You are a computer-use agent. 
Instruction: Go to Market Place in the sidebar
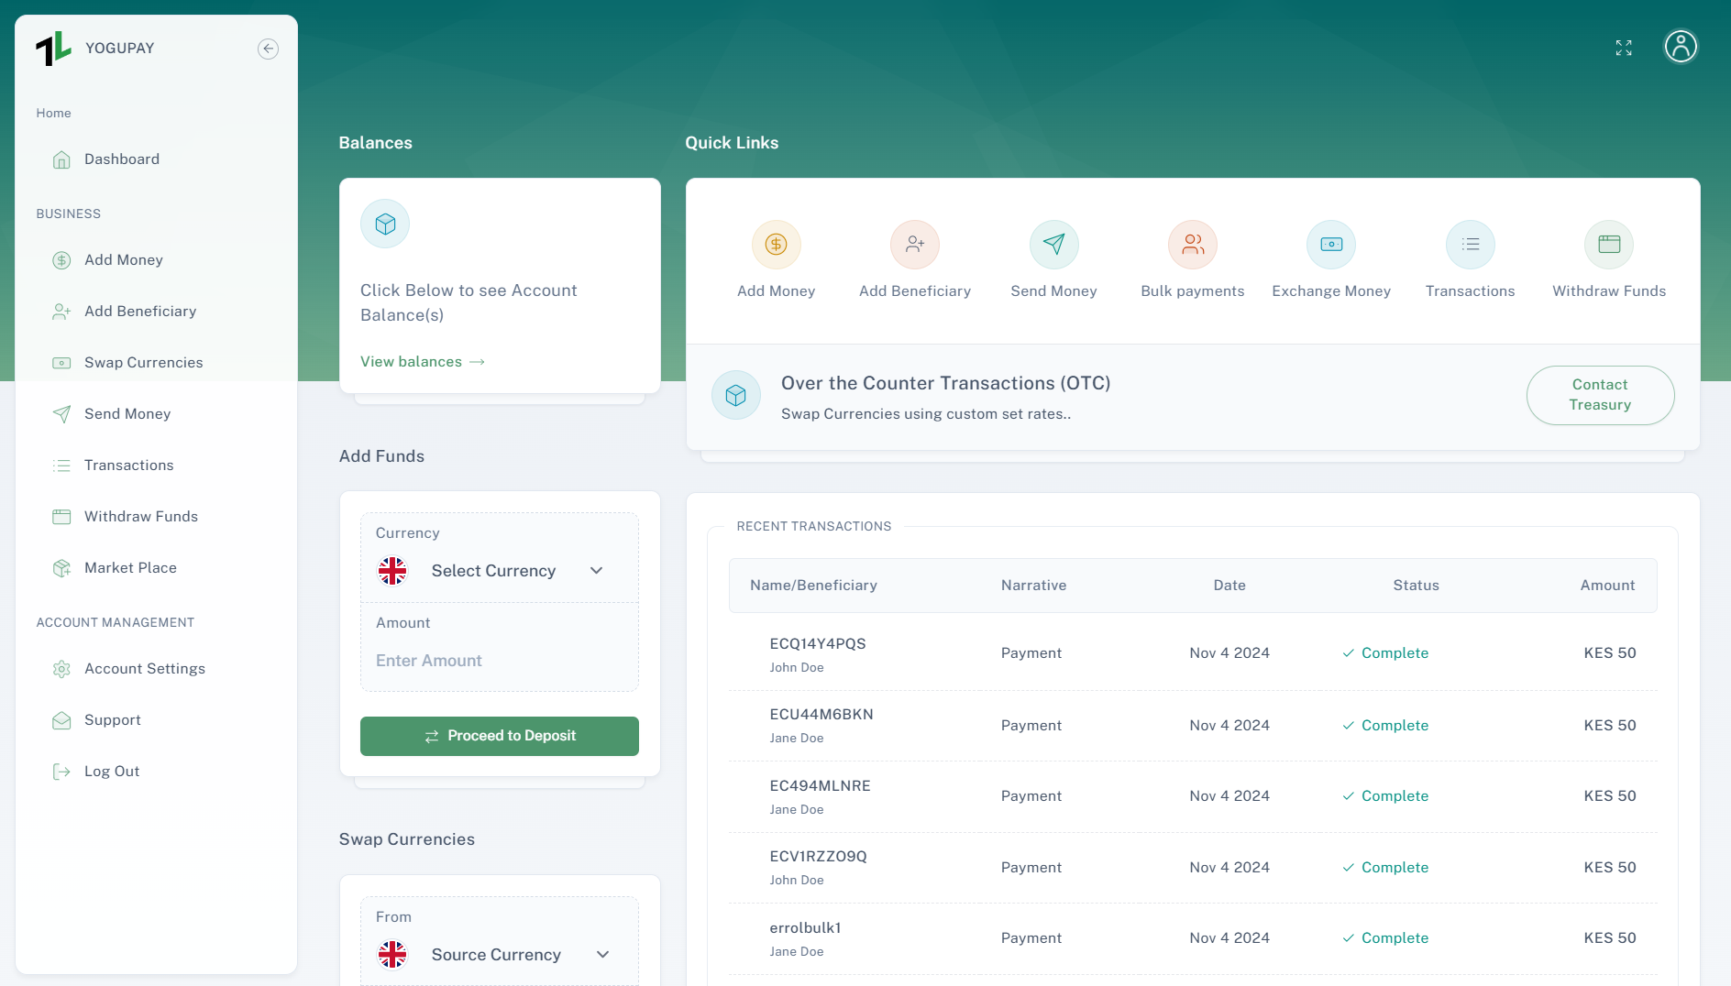click(130, 568)
